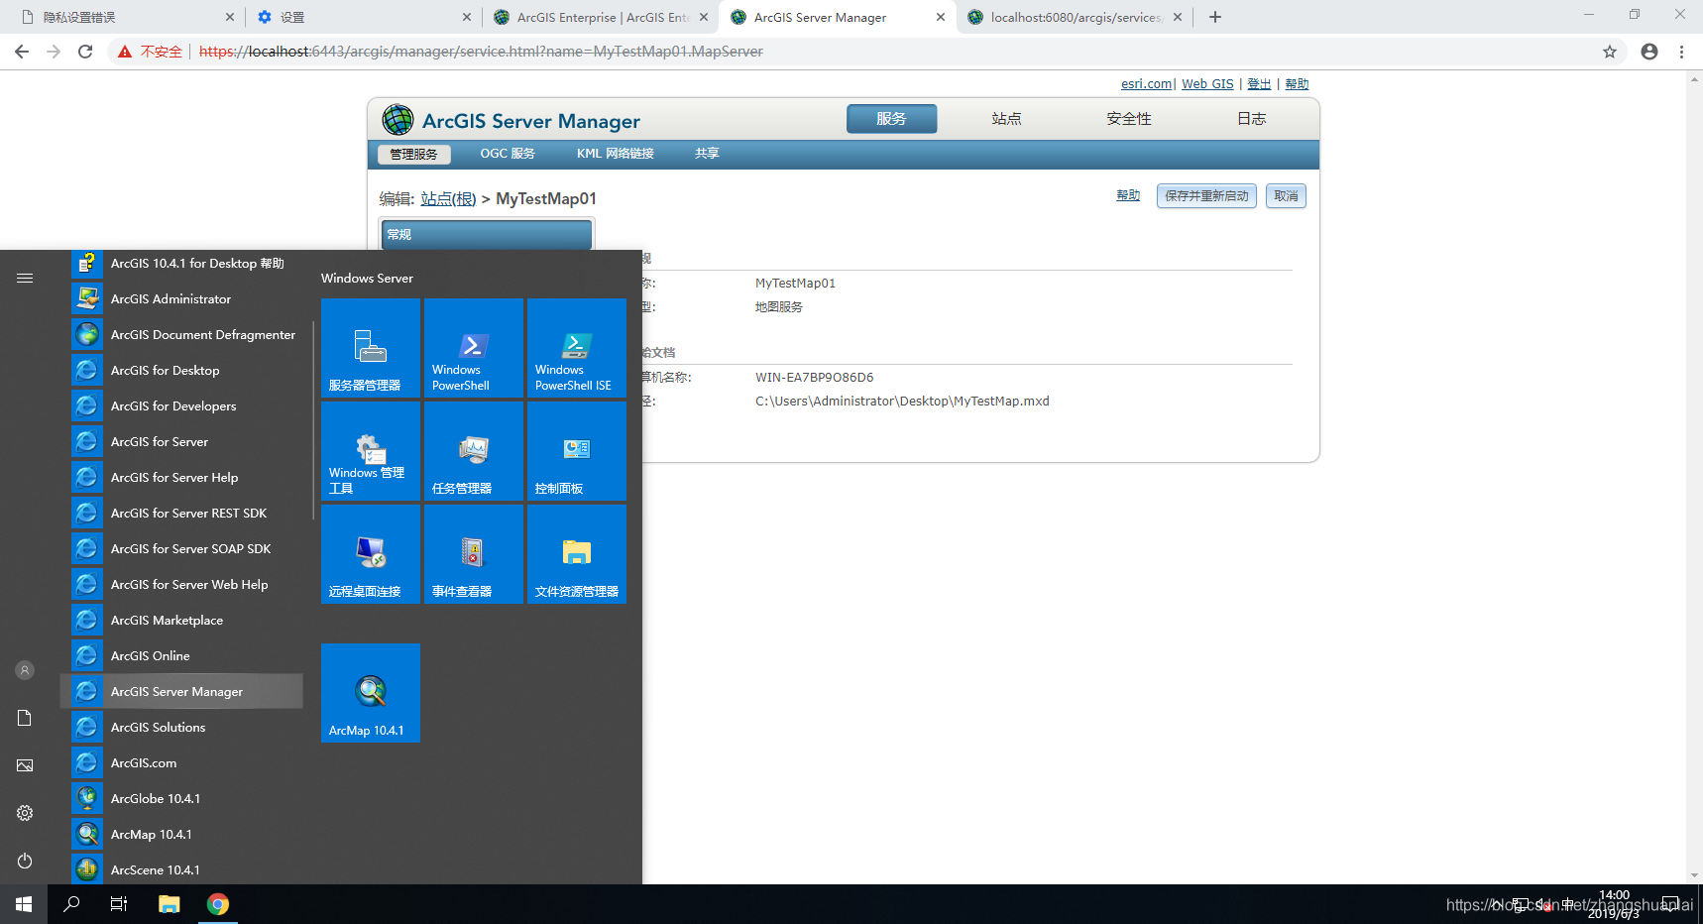Open Settings gear in Start sidebar
This screenshot has height=924, width=1703.
click(x=25, y=813)
